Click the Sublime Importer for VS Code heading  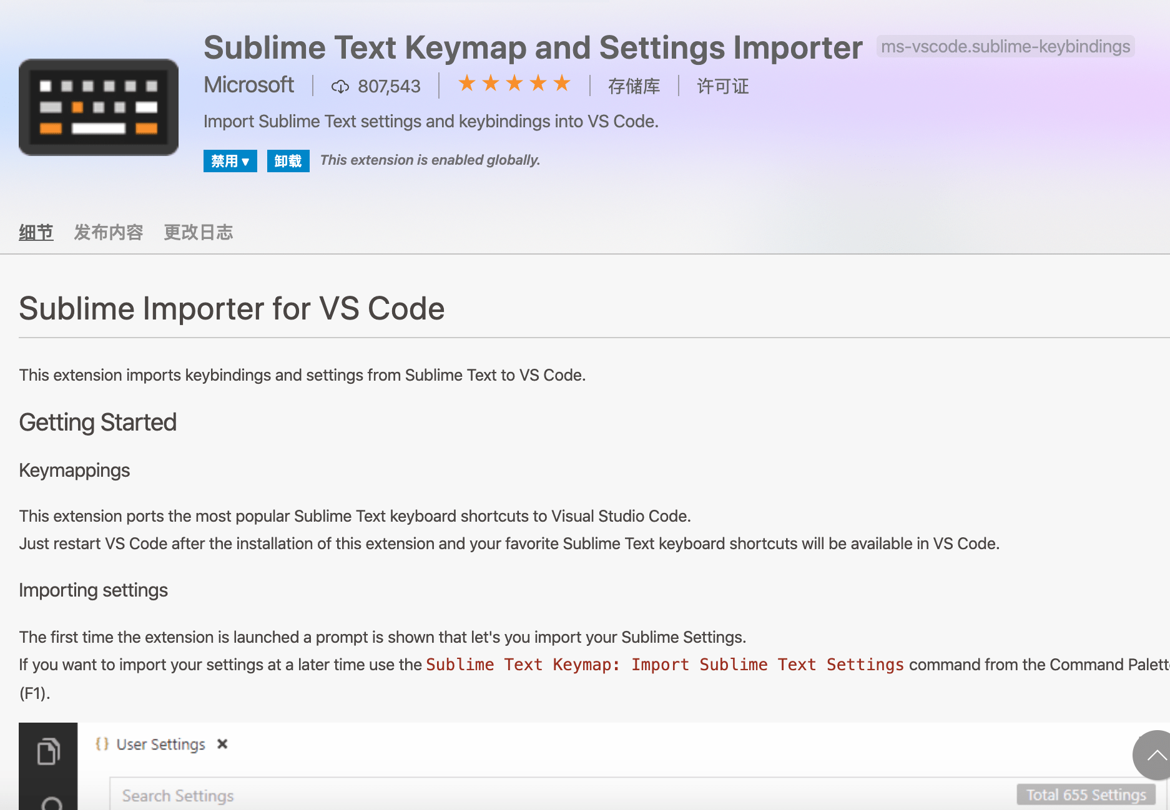(232, 308)
